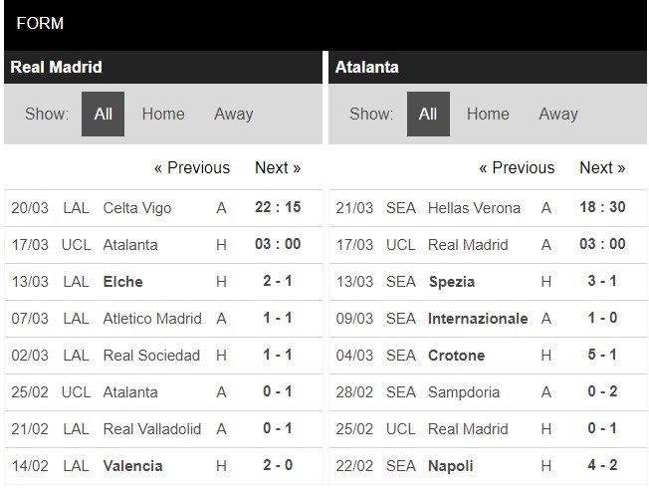649x493 pixels.
Task: Load Next Real Madrid matches
Action: pyautogui.click(x=278, y=167)
